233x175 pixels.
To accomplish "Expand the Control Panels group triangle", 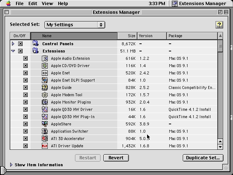I will tap(13, 44).
